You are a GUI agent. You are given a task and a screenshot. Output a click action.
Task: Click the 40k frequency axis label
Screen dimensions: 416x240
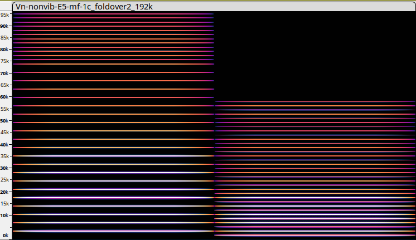coord(5,144)
